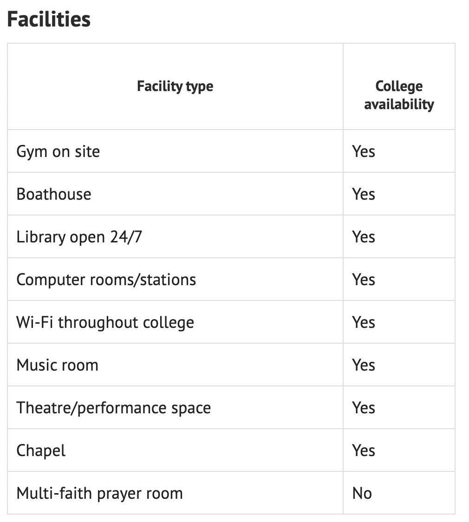Select the Facility type column header
The height and width of the screenshot is (522, 469).
coord(175,86)
